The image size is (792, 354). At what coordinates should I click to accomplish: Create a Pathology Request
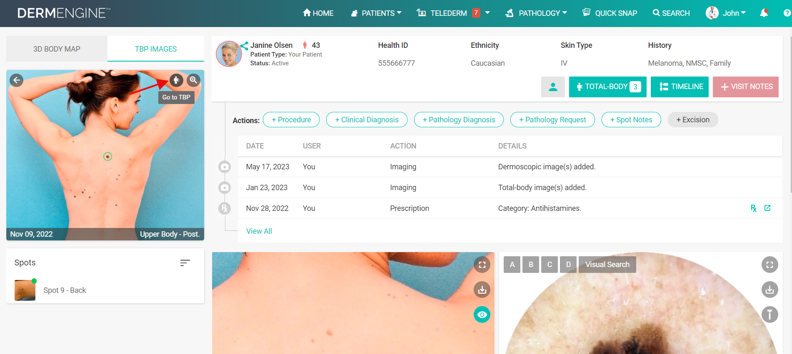[552, 120]
